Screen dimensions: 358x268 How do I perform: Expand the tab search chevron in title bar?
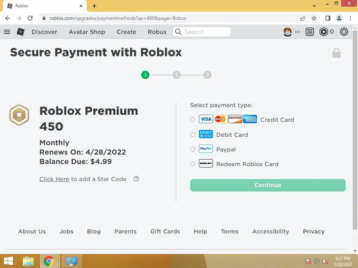click(314, 6)
